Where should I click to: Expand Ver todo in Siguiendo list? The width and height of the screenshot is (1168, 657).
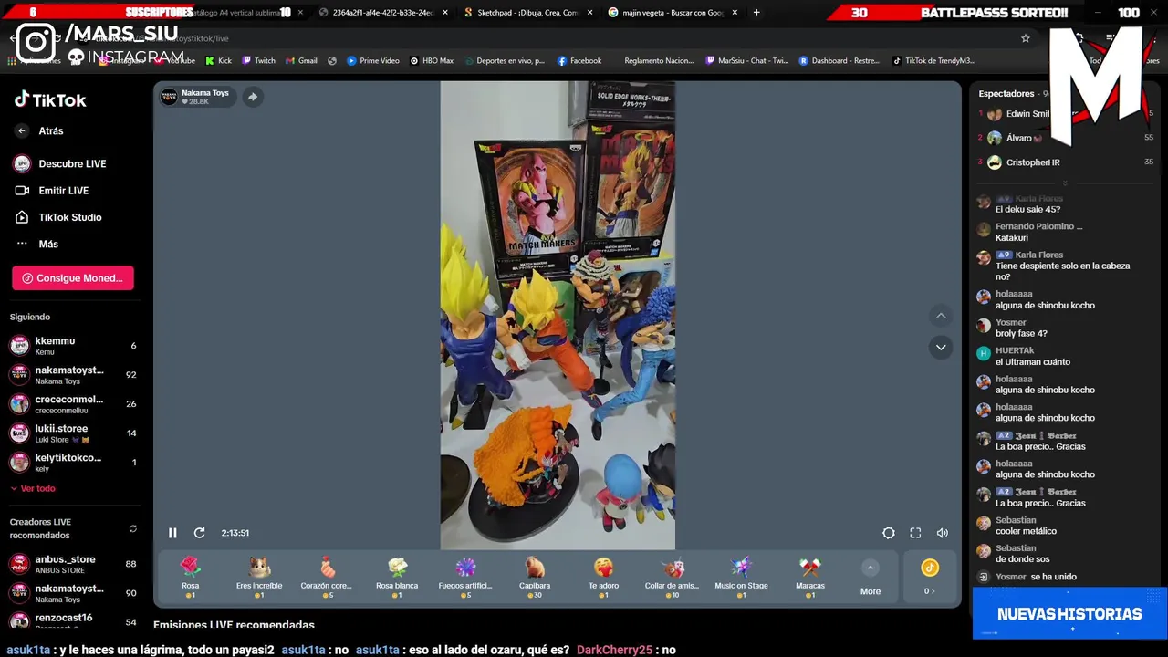33,489
